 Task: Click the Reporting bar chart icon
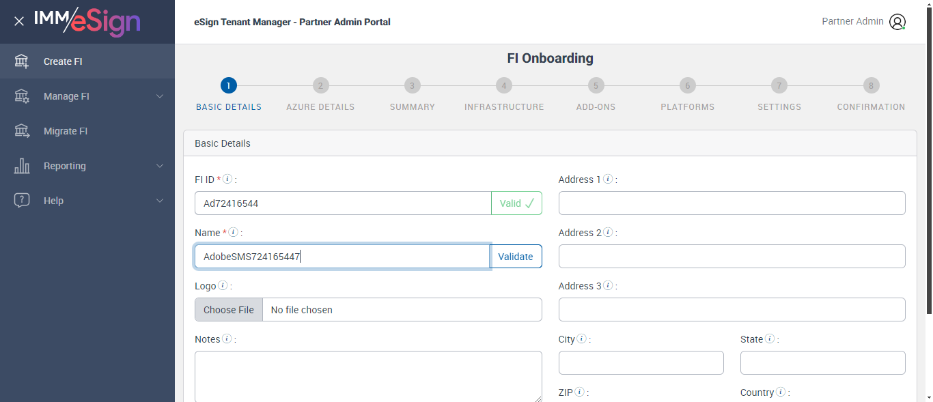22,166
